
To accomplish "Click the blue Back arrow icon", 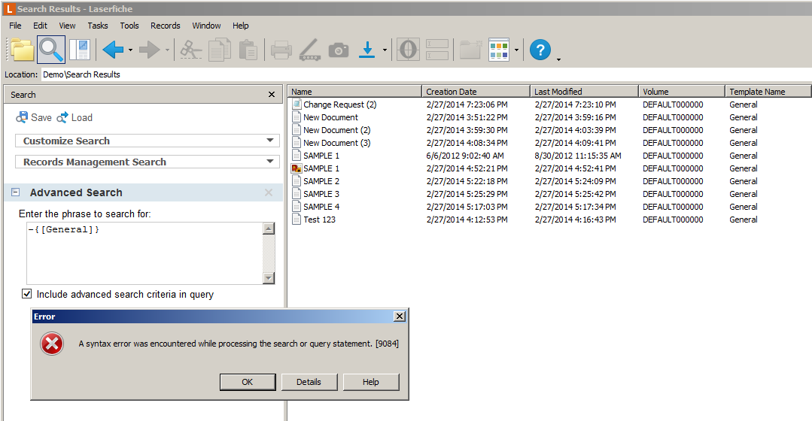I will pos(113,50).
